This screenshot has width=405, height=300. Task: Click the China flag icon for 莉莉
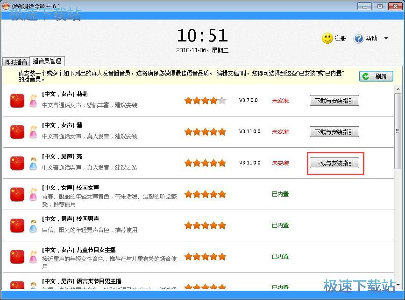tap(17, 101)
